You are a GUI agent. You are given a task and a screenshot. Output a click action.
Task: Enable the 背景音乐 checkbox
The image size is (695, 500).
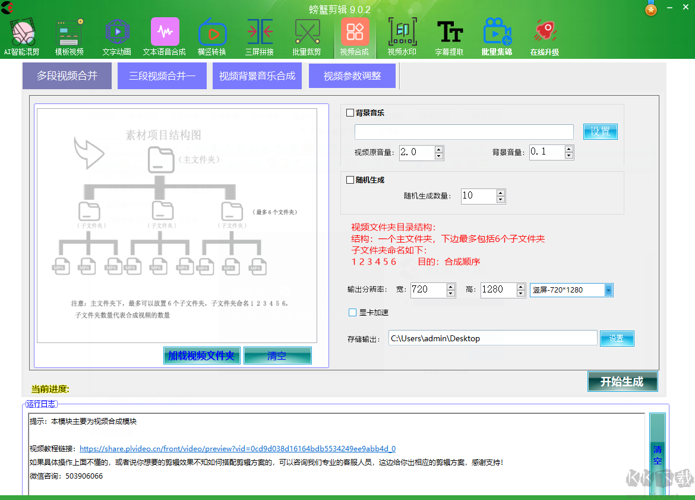(x=350, y=112)
